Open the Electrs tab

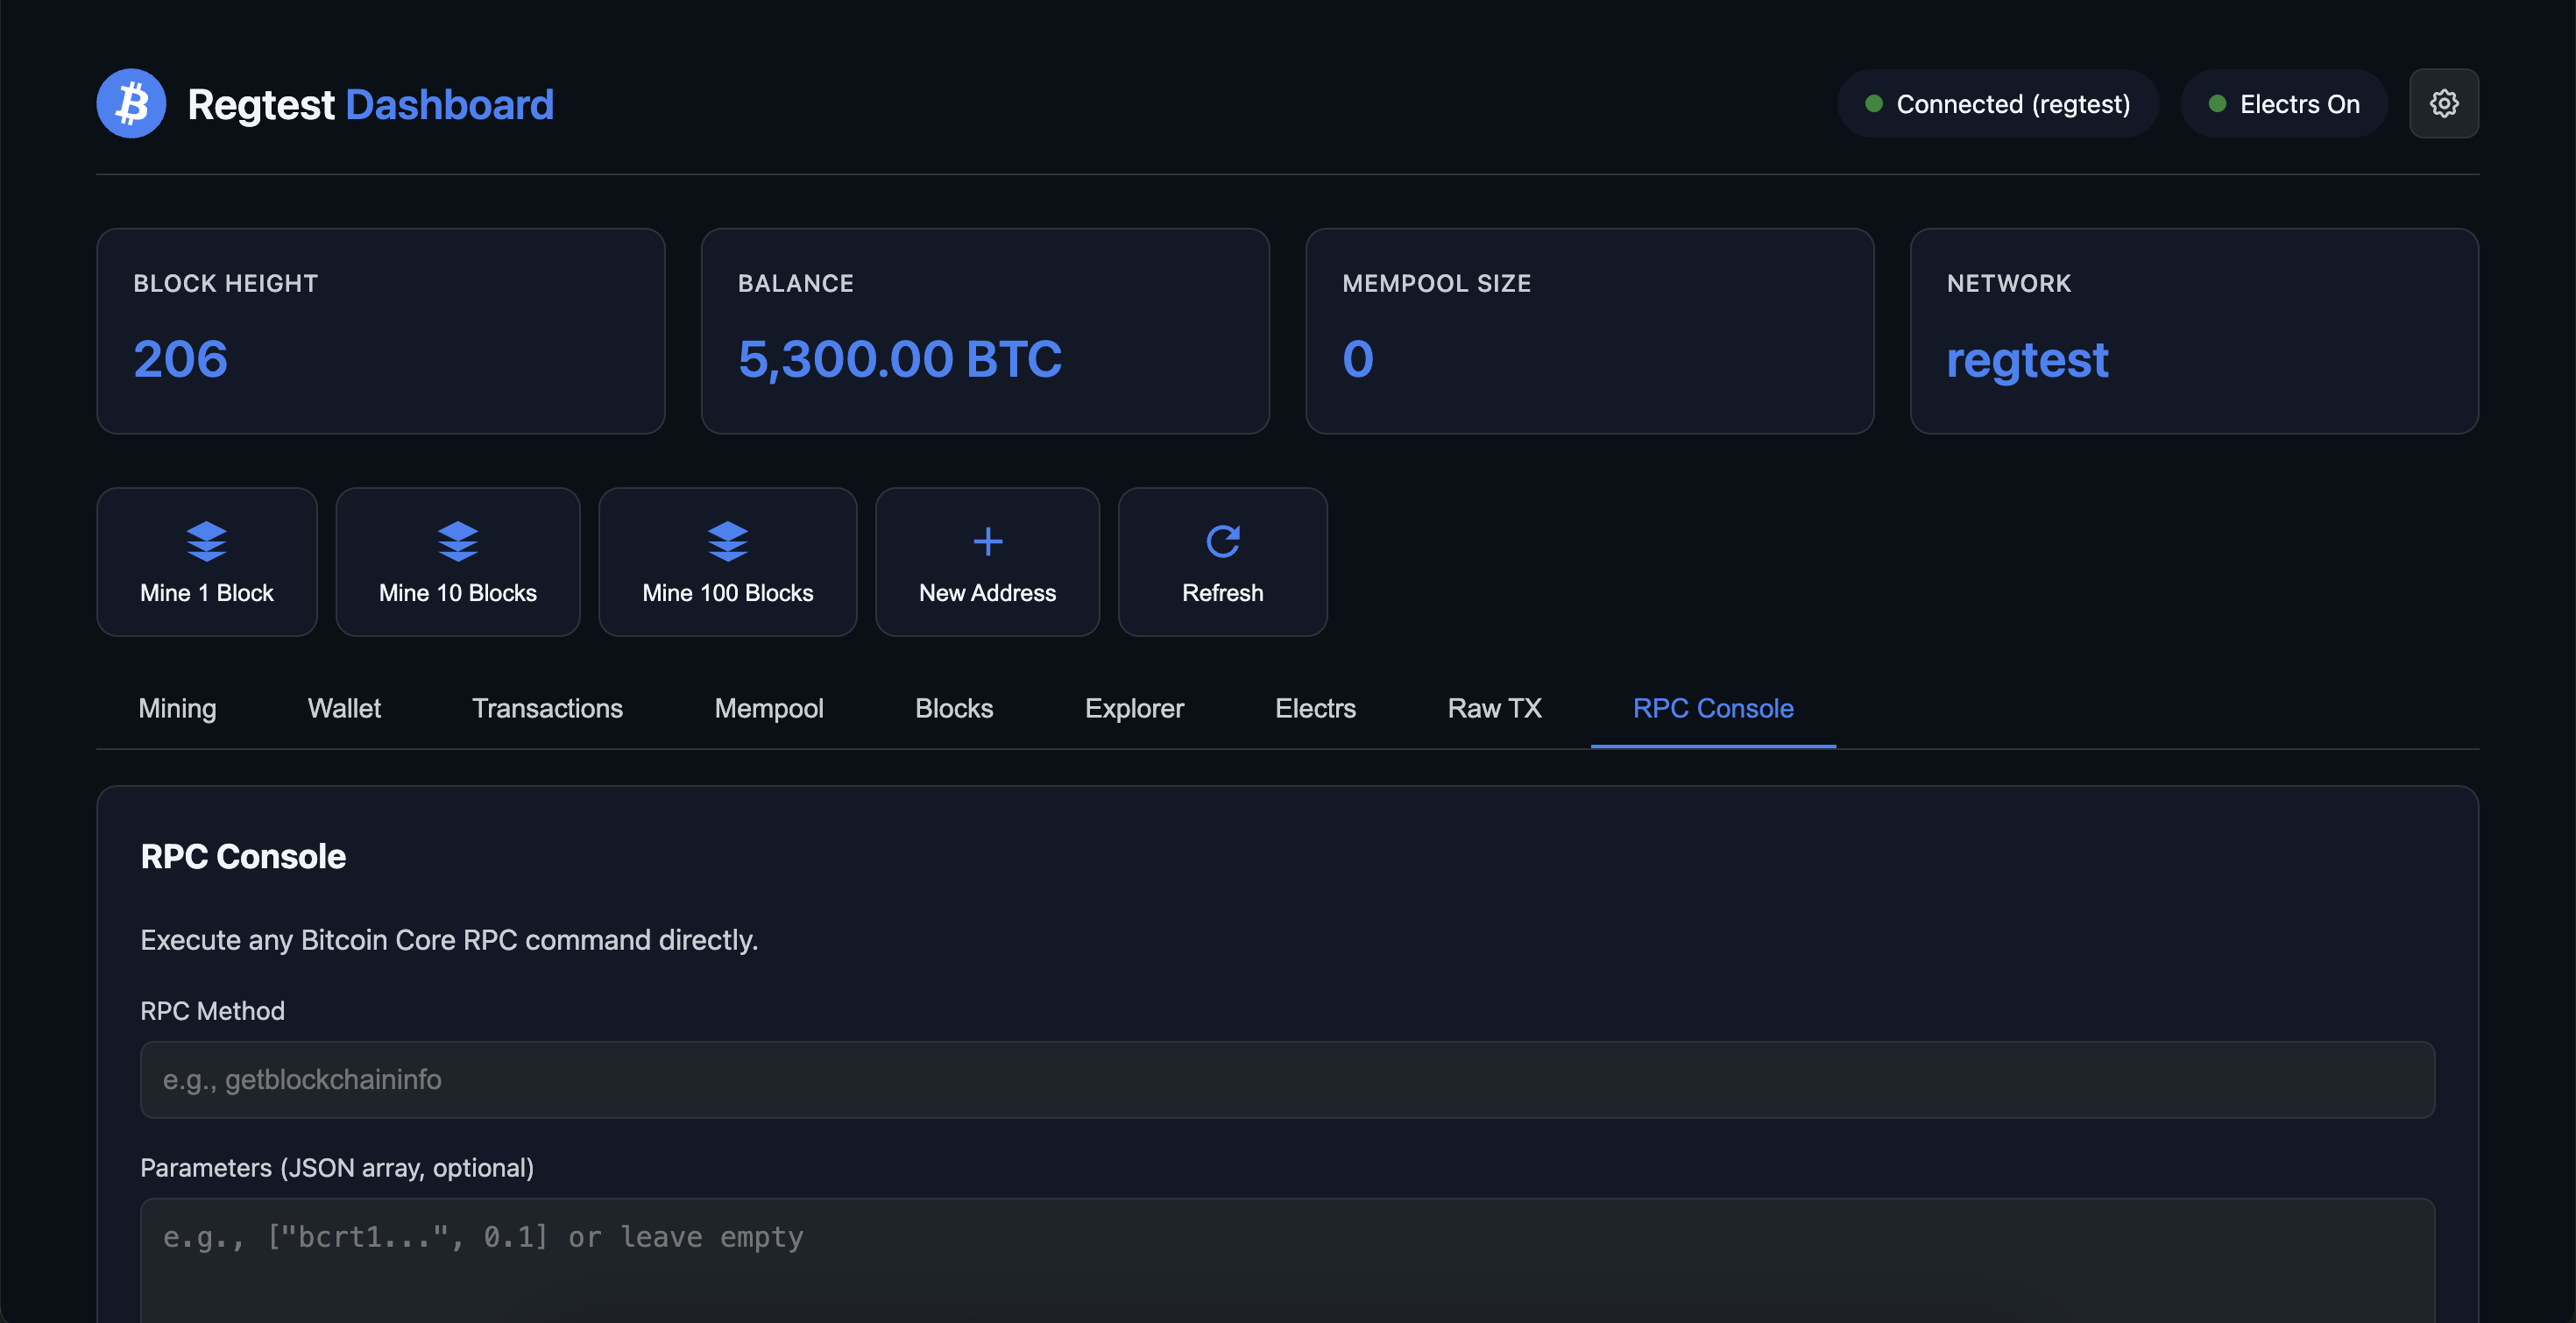tap(1315, 708)
